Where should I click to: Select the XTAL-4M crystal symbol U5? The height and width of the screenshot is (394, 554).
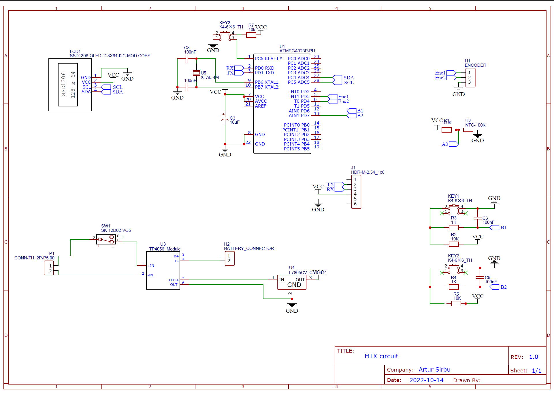pyautogui.click(x=196, y=72)
